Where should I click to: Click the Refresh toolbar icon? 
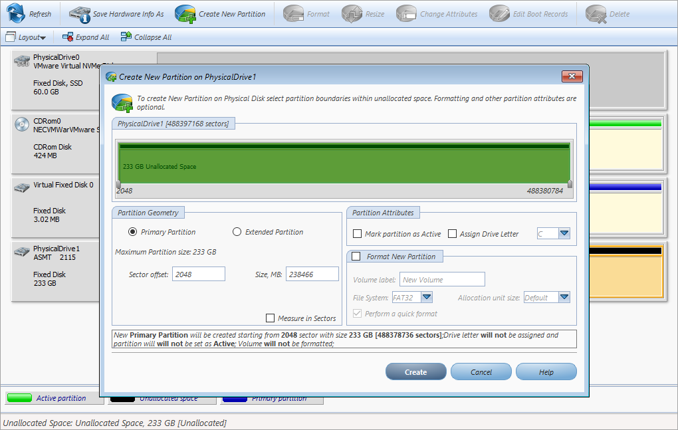(x=16, y=14)
